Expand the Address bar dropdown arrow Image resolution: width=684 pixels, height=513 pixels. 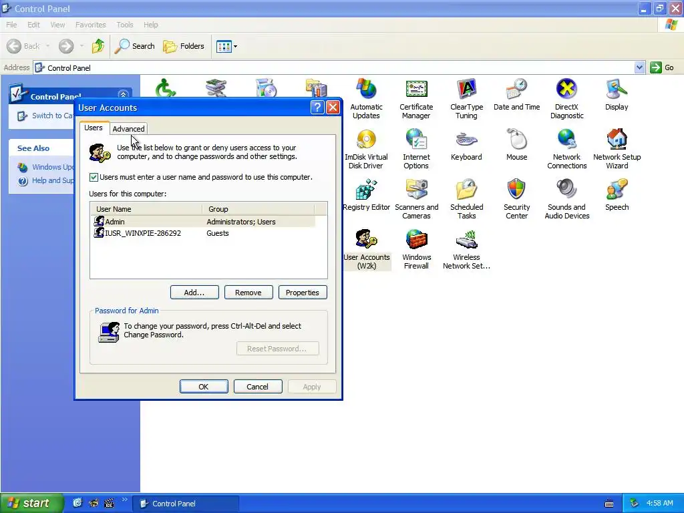(x=639, y=67)
